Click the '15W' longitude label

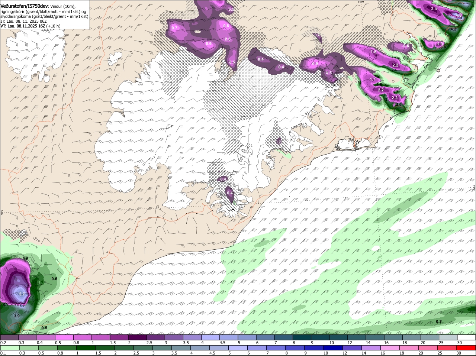[360, 2]
